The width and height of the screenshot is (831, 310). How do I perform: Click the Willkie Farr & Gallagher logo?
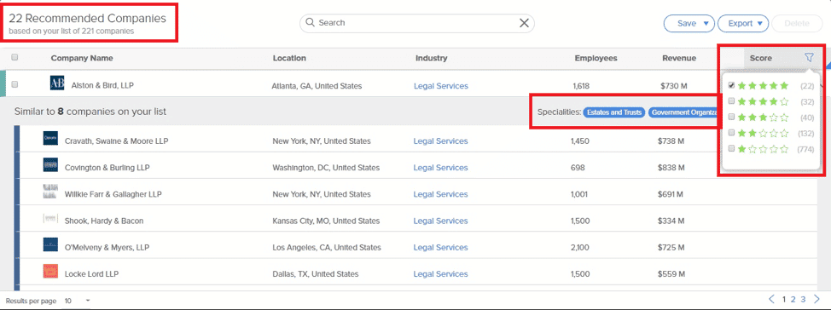tap(50, 192)
